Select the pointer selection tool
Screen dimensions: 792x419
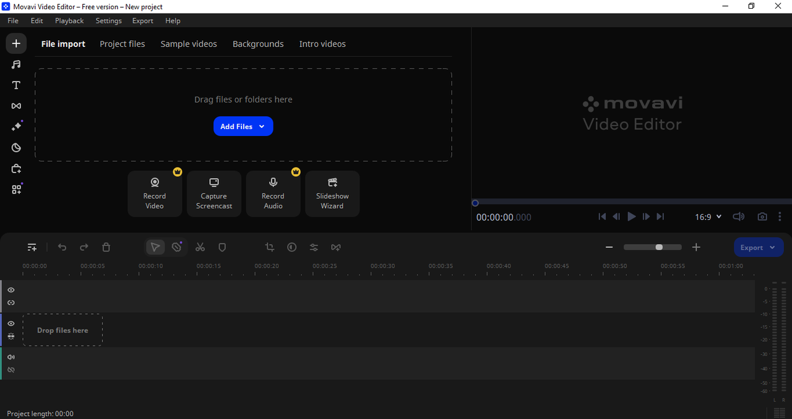tap(155, 247)
